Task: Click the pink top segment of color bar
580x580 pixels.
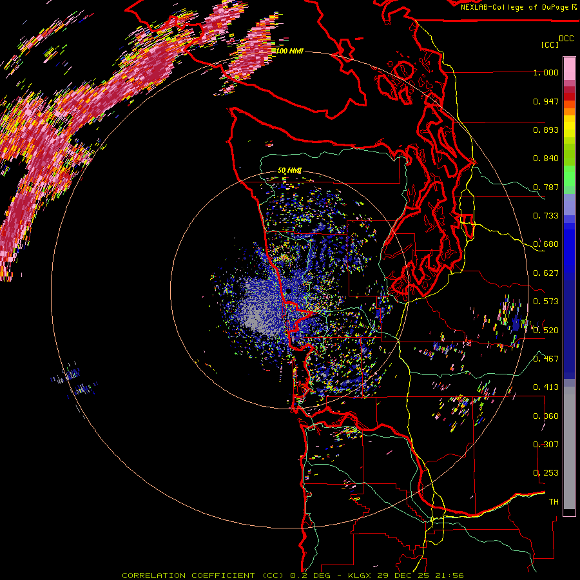Action: 569,68
